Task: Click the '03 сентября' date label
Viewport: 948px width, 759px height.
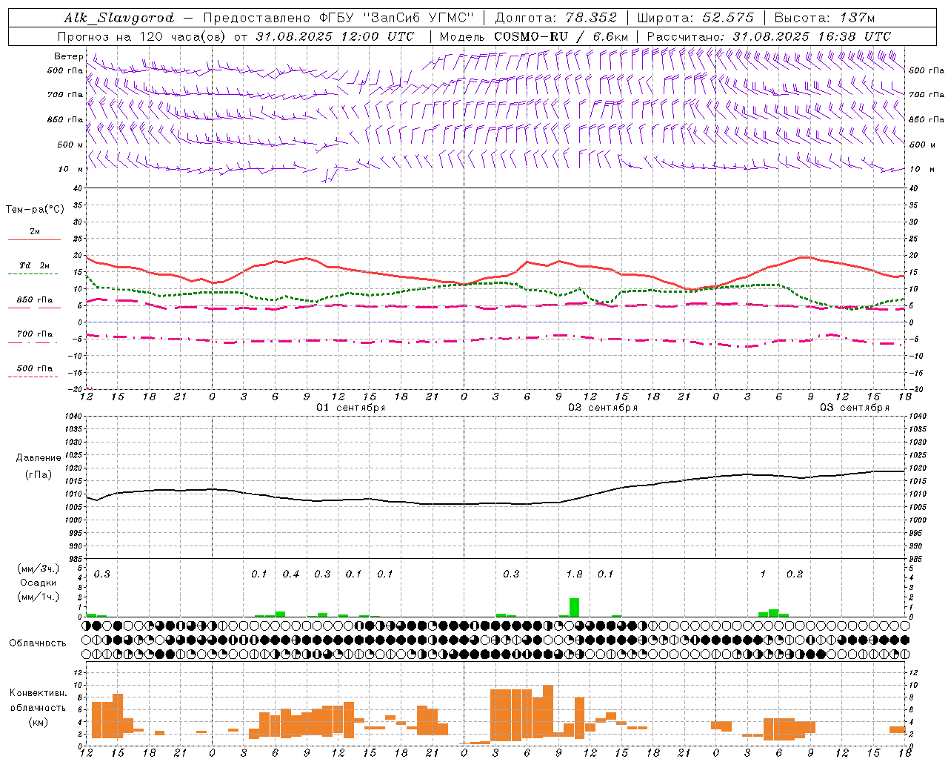Action: (855, 408)
